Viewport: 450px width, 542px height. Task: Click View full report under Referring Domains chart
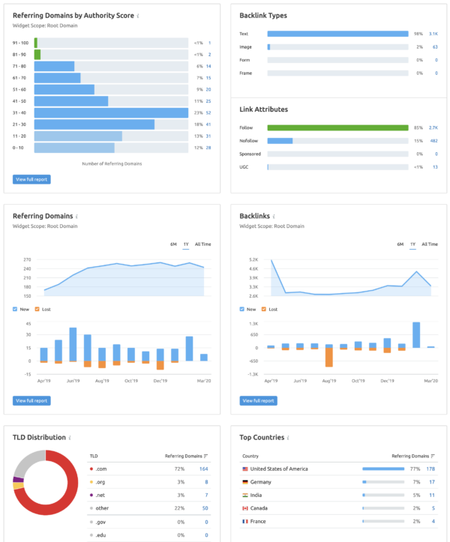[31, 400]
